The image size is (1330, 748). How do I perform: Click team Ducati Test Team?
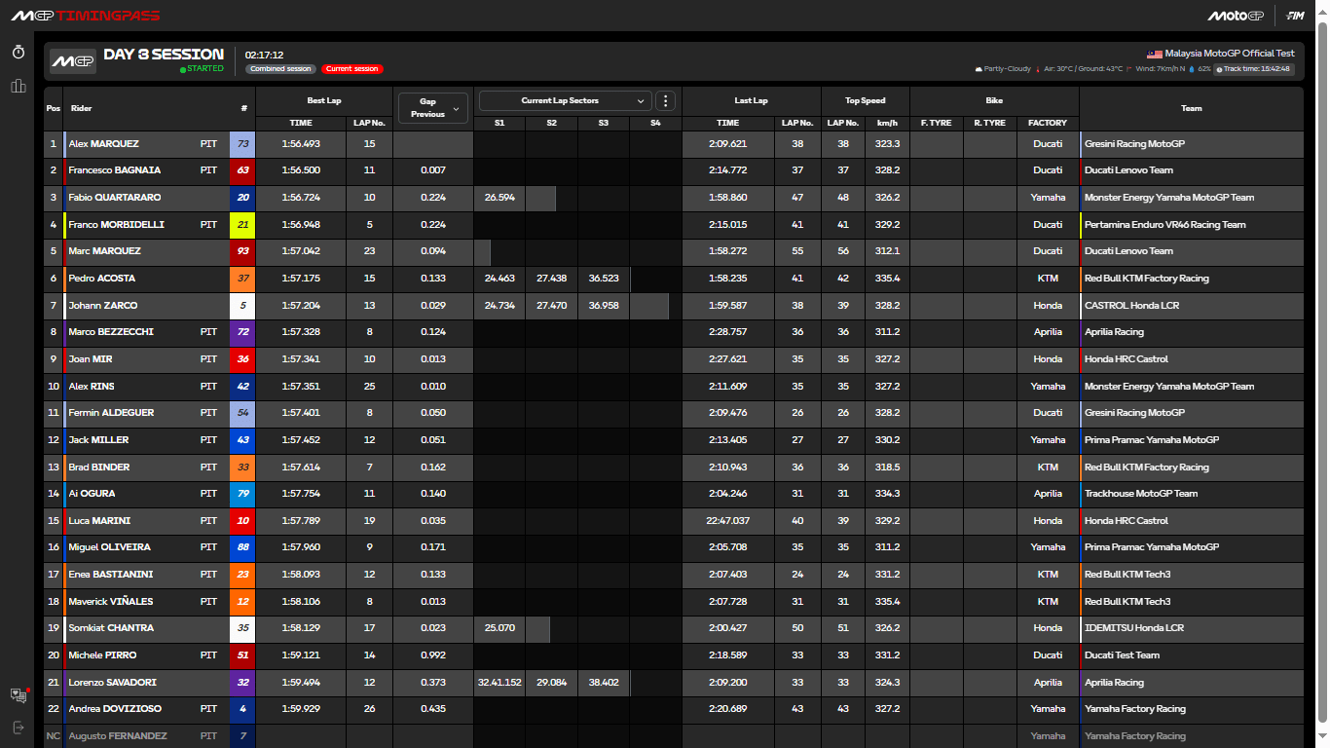[x=1123, y=655]
